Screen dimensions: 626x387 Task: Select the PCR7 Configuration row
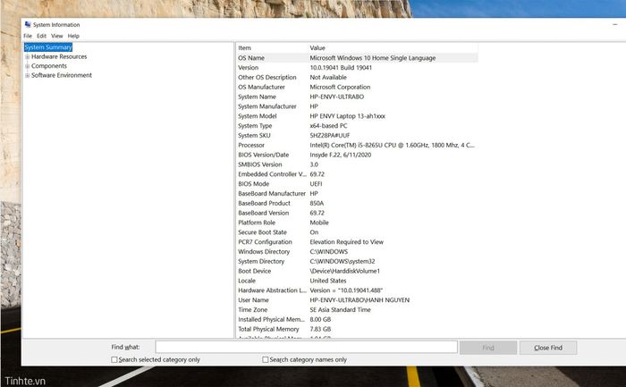click(357, 242)
